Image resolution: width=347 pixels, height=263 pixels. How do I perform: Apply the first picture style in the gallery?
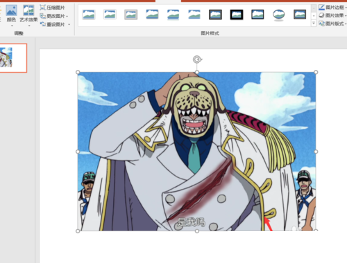pos(88,15)
